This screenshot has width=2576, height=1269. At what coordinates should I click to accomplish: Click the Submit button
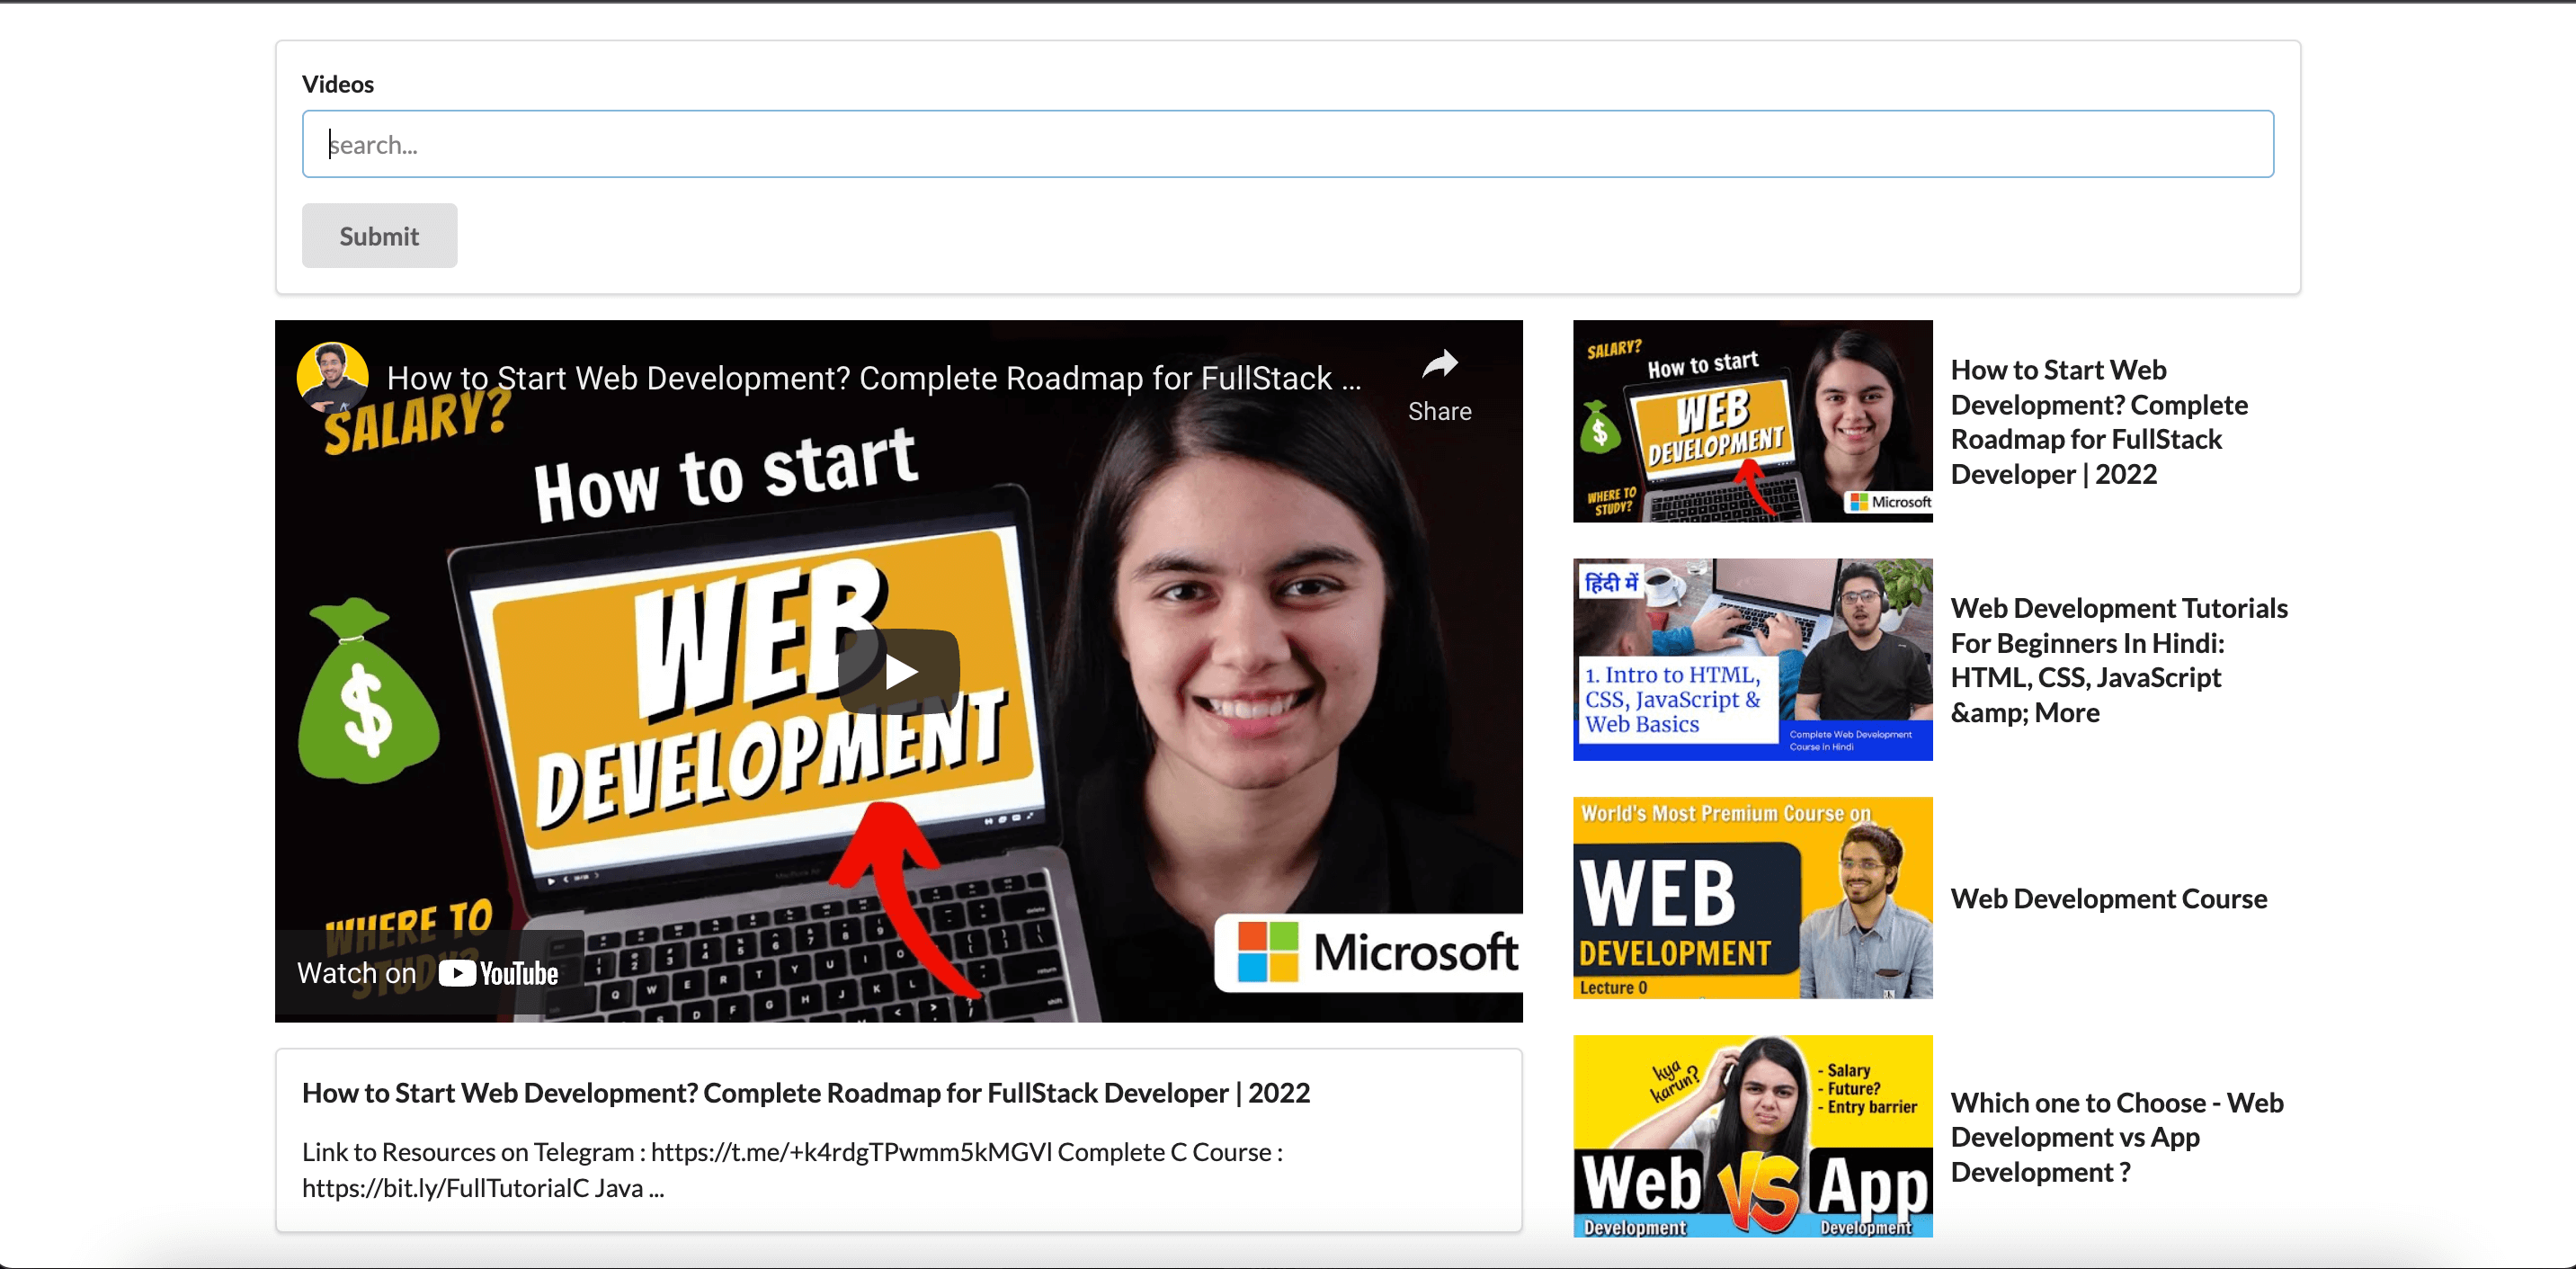point(379,236)
